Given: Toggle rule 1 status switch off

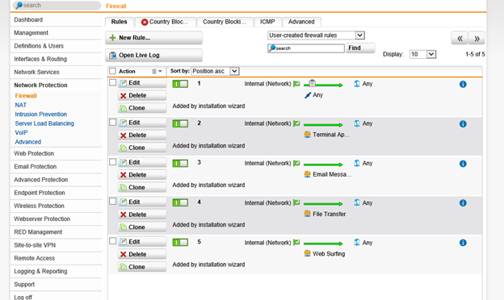Looking at the screenshot, I should pyautogui.click(x=180, y=84).
